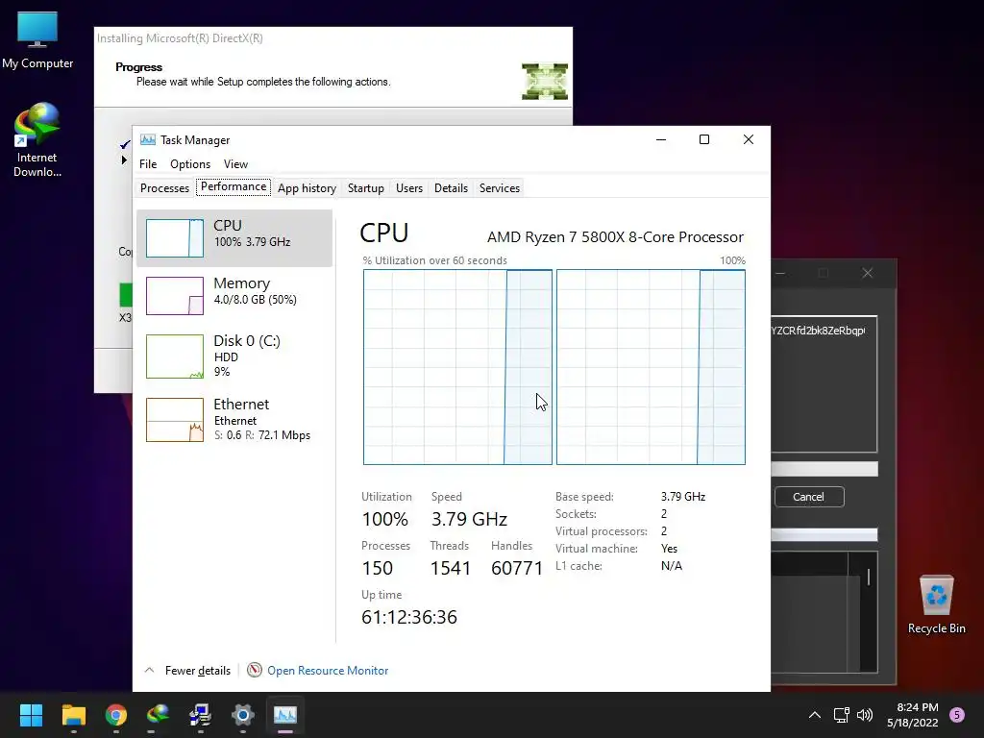Click the lower progress bar above dark list
Viewport: 984px width, 738px height.
(x=824, y=534)
